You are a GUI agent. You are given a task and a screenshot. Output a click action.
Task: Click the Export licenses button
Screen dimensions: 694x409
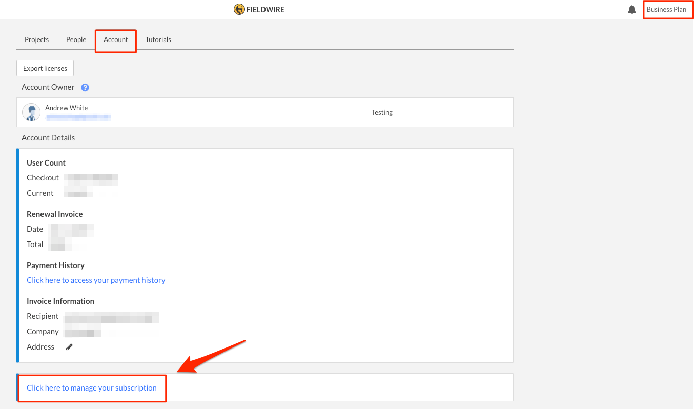(45, 68)
